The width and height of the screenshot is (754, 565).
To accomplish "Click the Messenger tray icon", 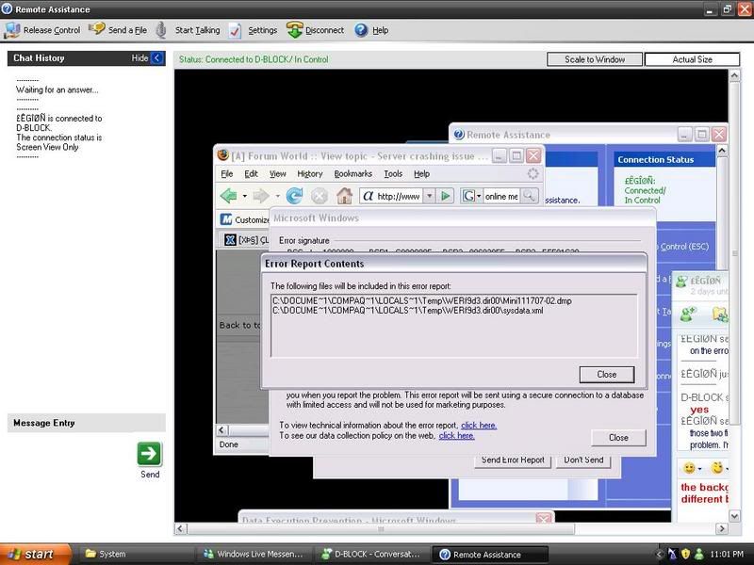I will 699,554.
